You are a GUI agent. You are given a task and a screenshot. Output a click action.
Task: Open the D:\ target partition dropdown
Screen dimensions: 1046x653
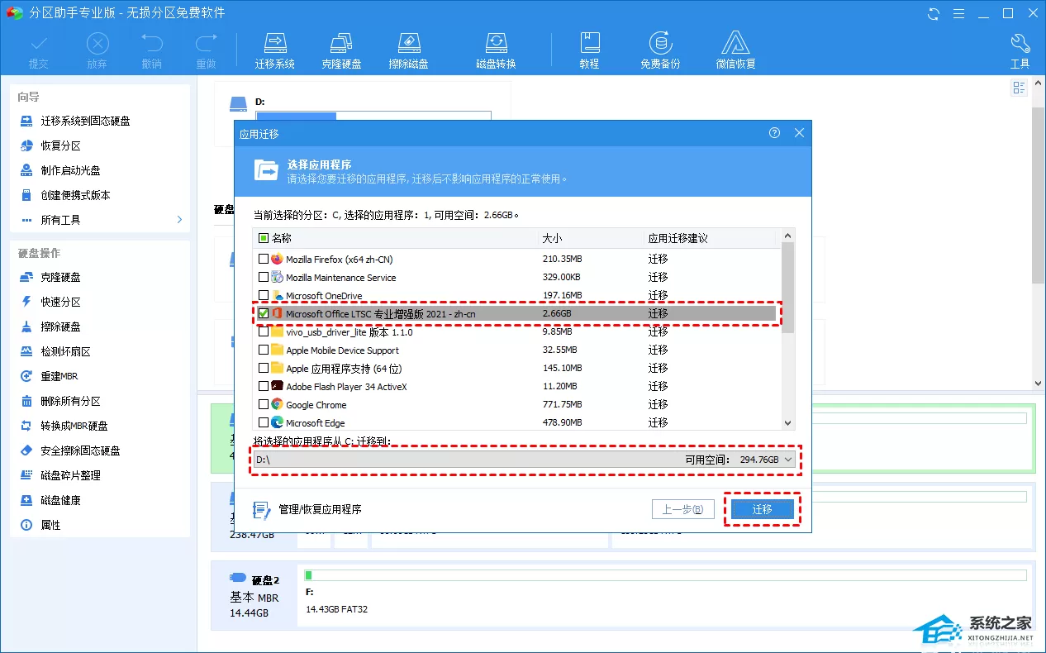525,460
